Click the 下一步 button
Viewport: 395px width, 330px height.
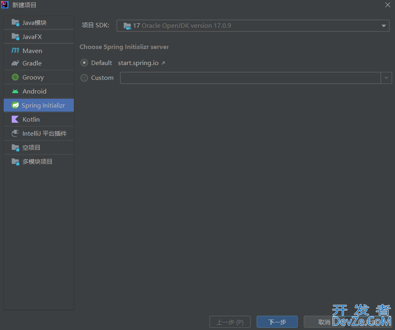tap(277, 322)
